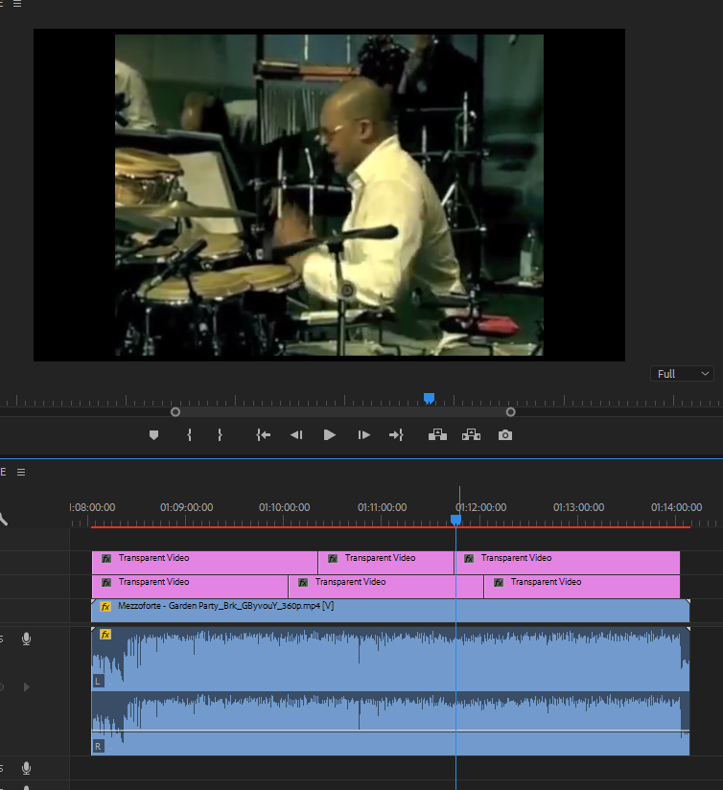Click the R channel audio waveform label
723x790 pixels.
(x=98, y=746)
